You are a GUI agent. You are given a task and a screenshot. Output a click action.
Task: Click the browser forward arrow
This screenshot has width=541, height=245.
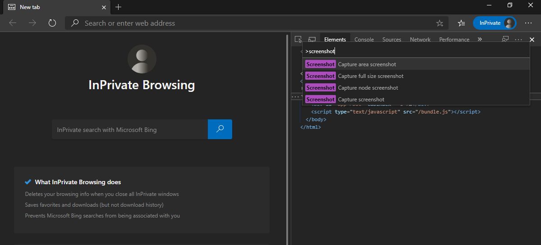[x=32, y=23]
